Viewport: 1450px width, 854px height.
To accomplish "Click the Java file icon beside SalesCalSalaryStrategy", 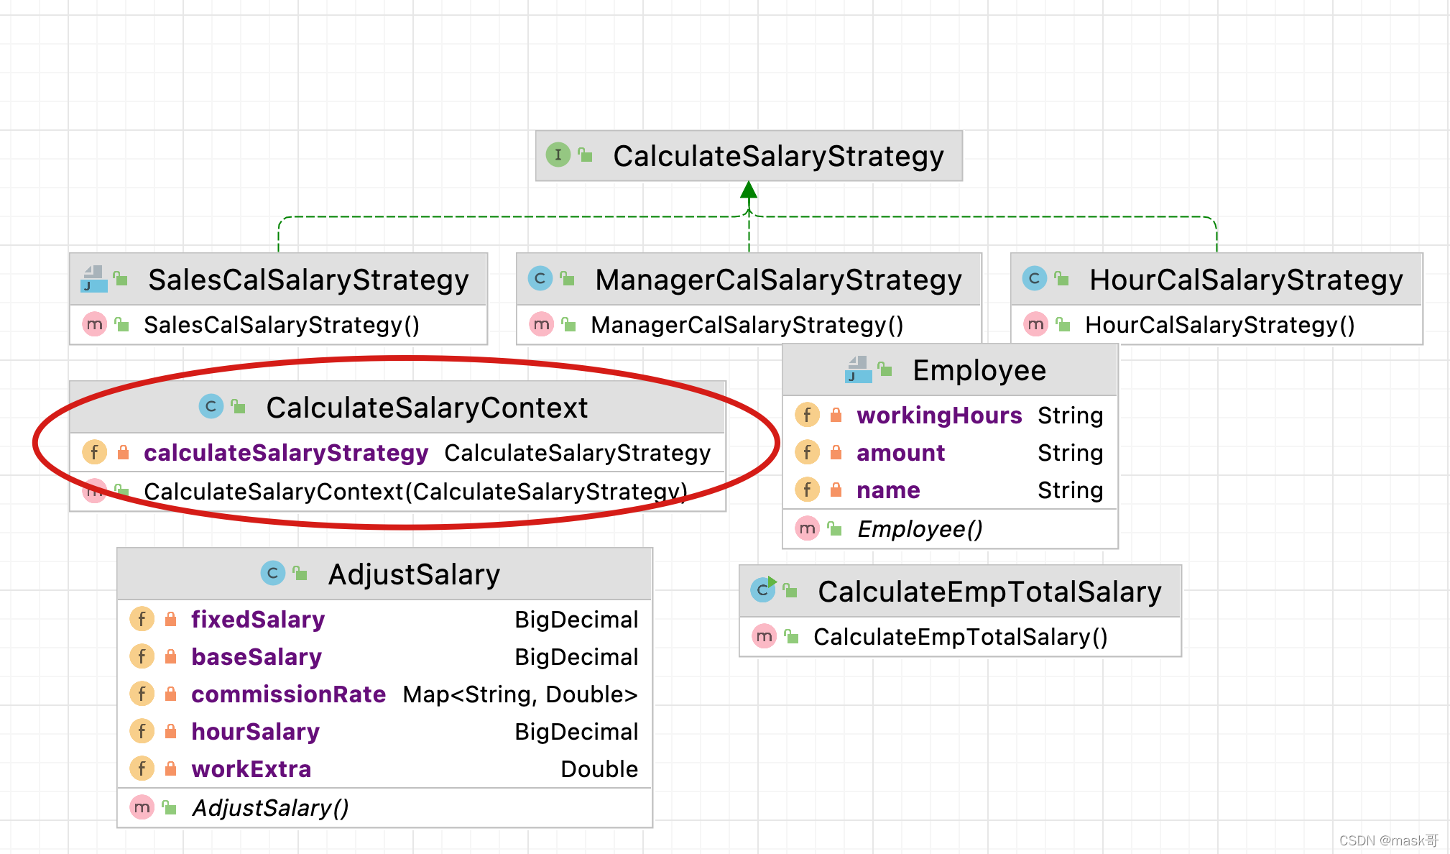I will pyautogui.click(x=94, y=279).
